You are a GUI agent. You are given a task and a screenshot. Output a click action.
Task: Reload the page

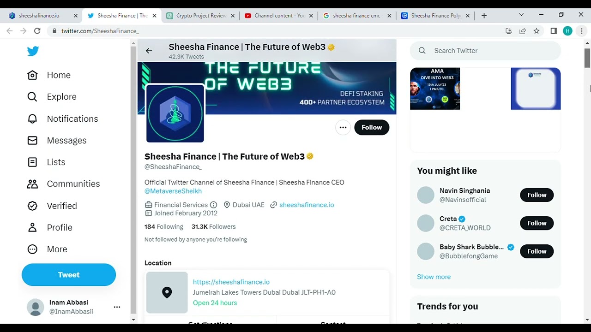point(37,31)
